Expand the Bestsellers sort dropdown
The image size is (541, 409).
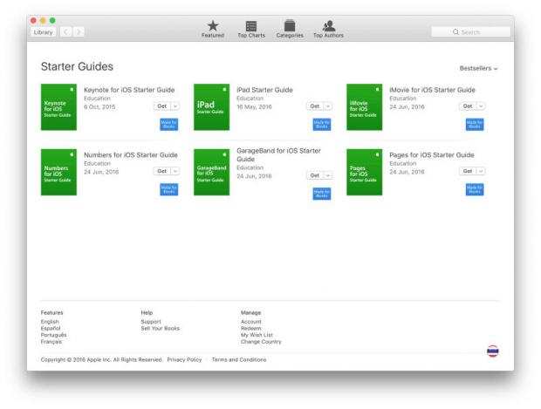[x=478, y=68]
